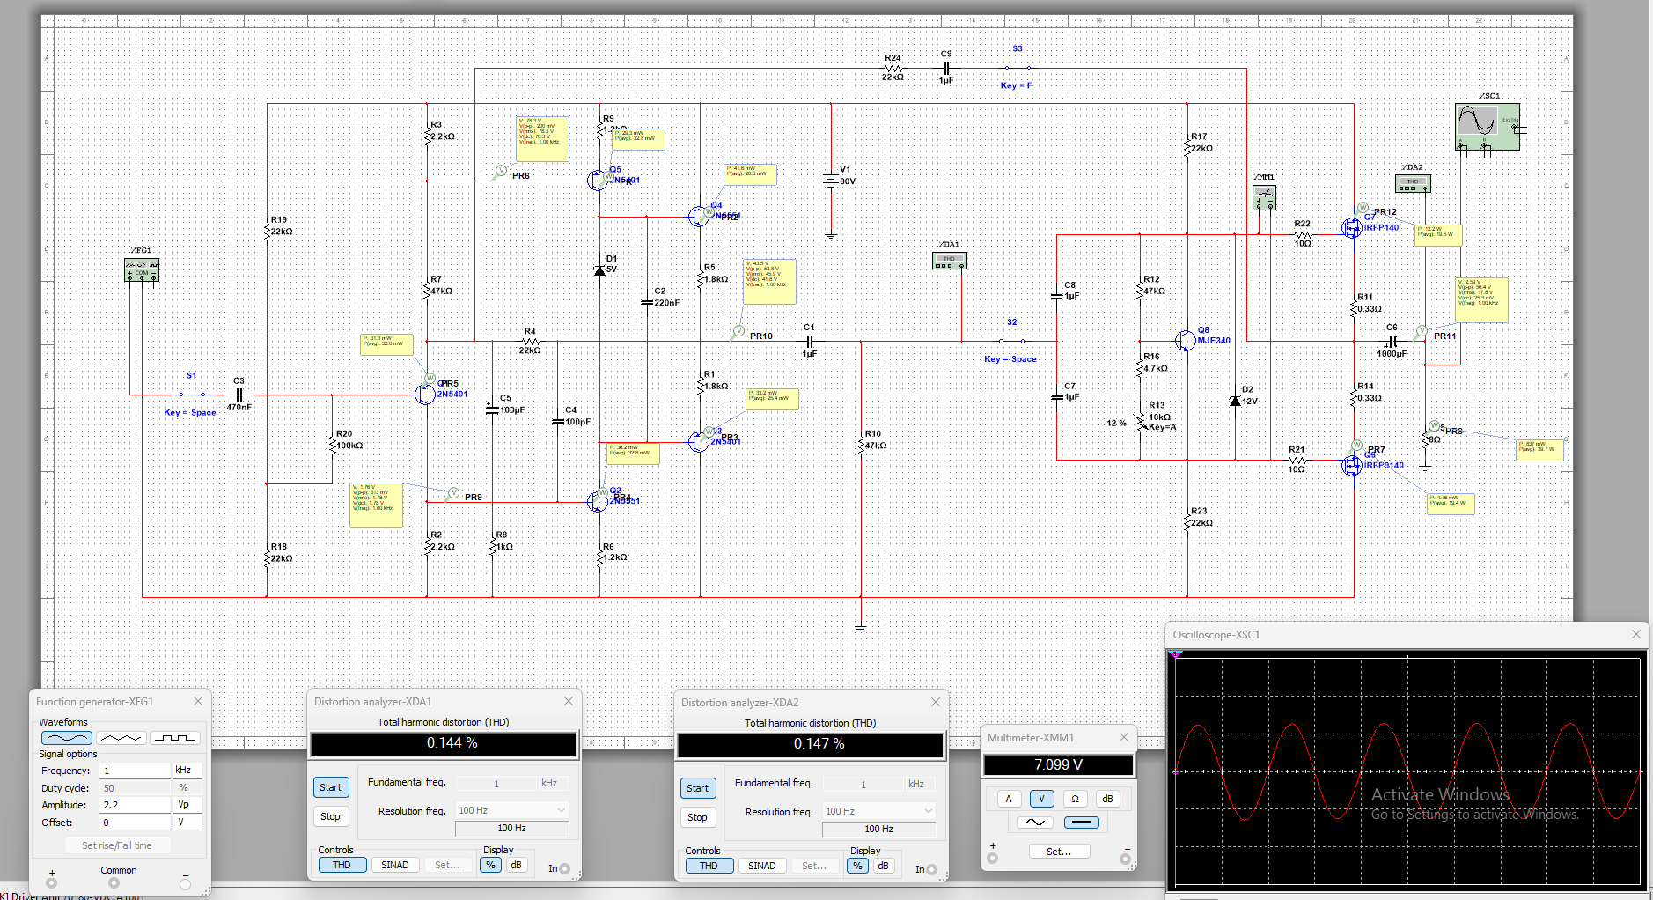This screenshot has height=900, width=1653.
Task: Click the Common terminal of Function generator
Action: click(x=114, y=882)
